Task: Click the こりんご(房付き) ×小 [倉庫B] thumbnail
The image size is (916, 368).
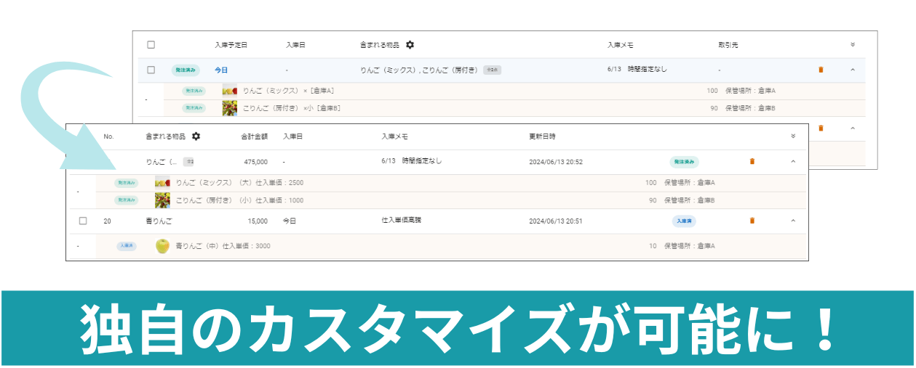Action: [x=230, y=108]
